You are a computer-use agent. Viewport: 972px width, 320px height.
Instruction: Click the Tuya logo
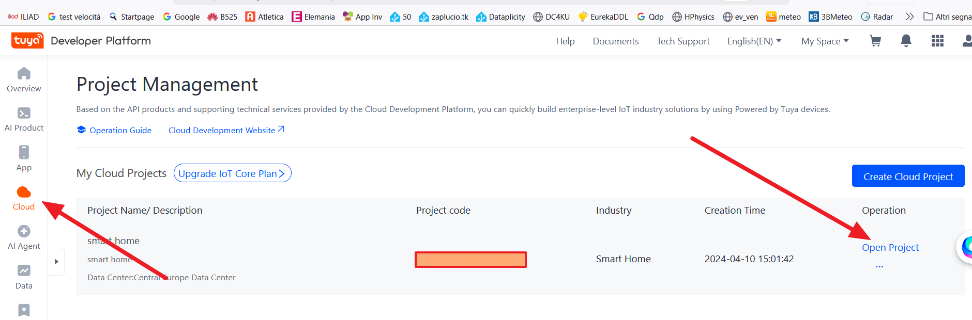[x=27, y=40]
